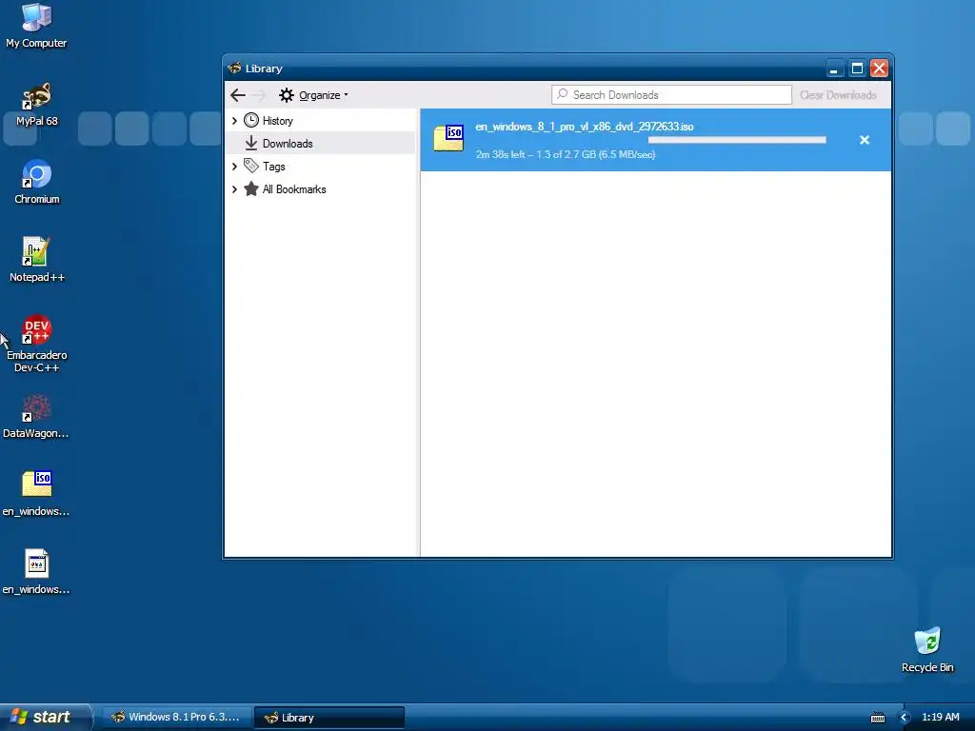This screenshot has width=975, height=731.
Task: Click the download progress bar
Action: (x=737, y=140)
